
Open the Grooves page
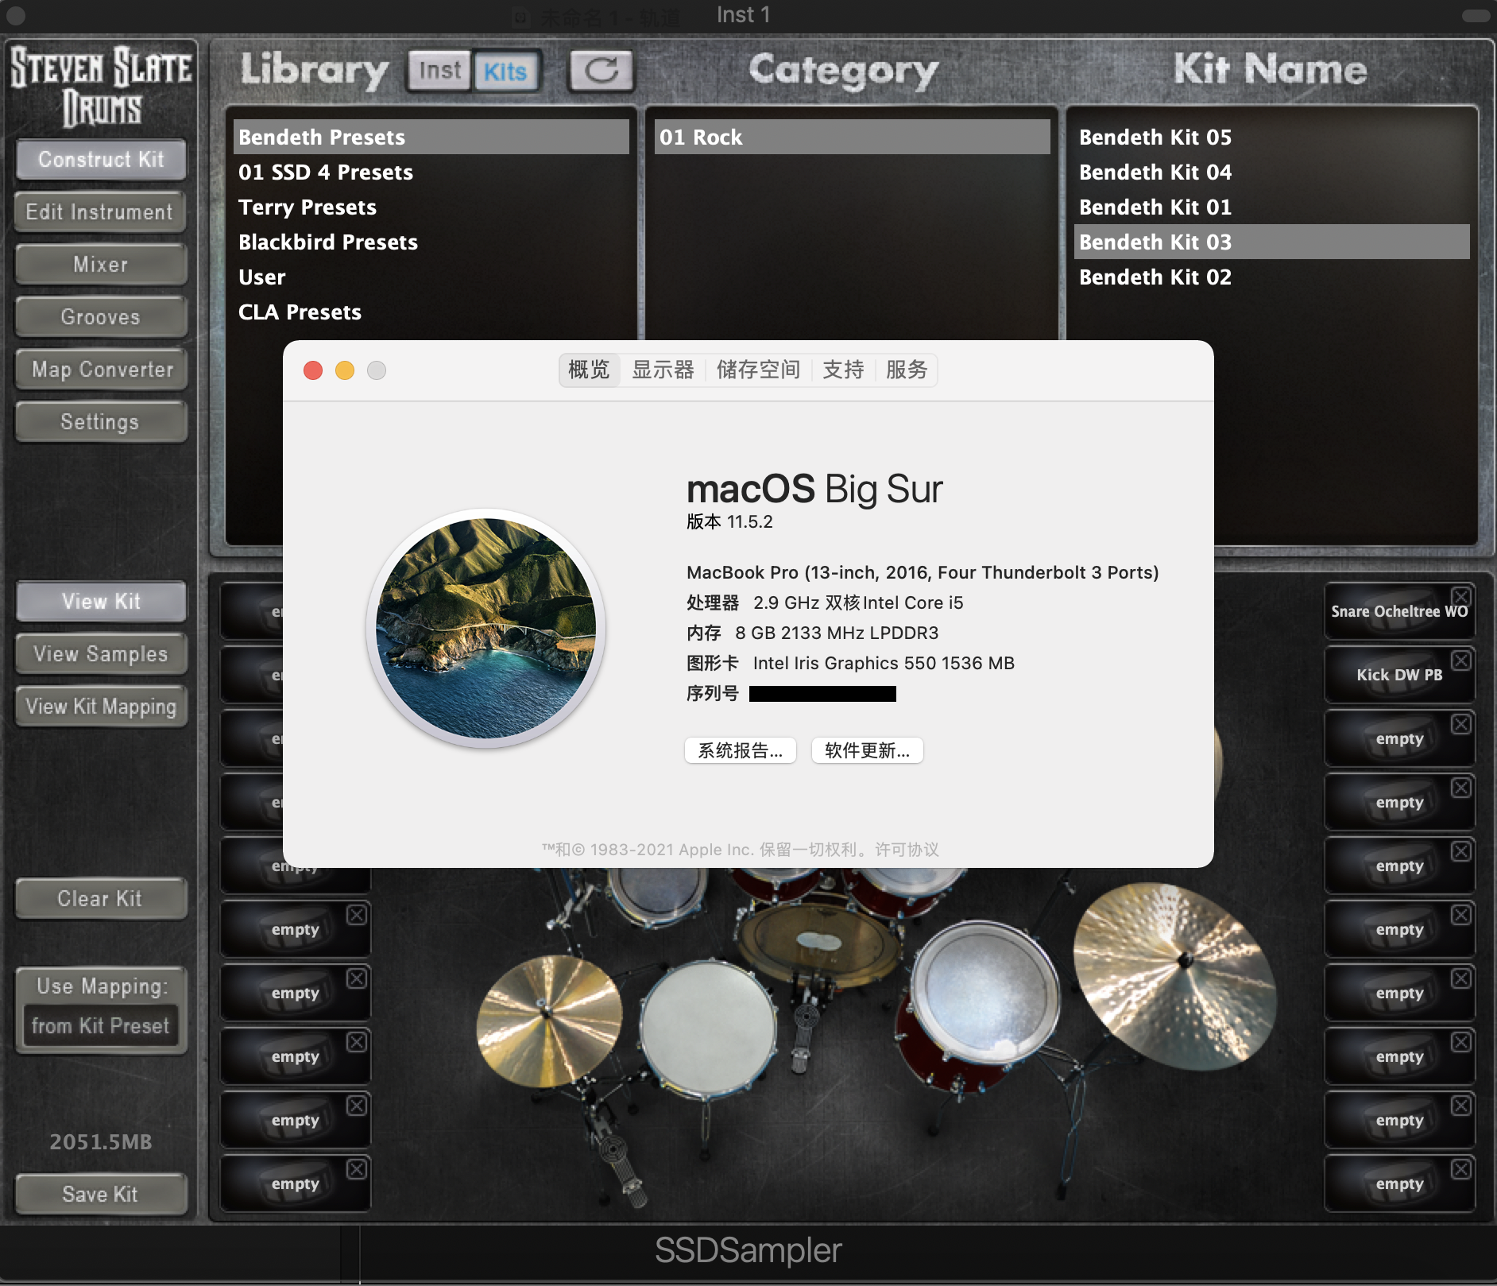pyautogui.click(x=101, y=317)
